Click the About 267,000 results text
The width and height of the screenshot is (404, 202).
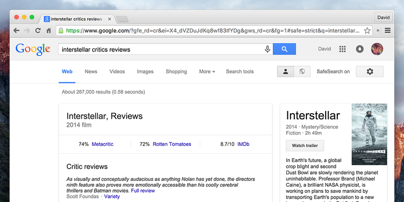click(104, 92)
